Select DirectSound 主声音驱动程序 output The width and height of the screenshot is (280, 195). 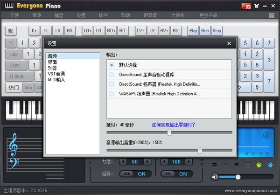tap(112, 74)
